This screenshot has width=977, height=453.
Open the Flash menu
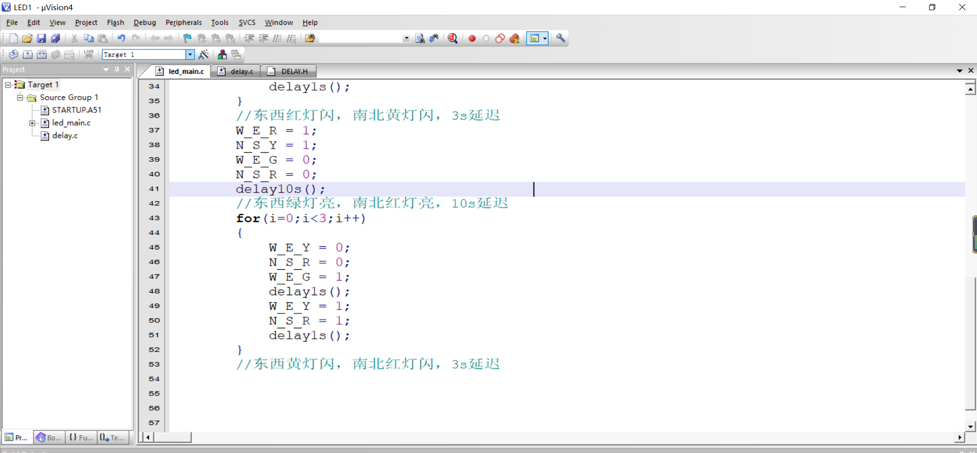(x=116, y=22)
